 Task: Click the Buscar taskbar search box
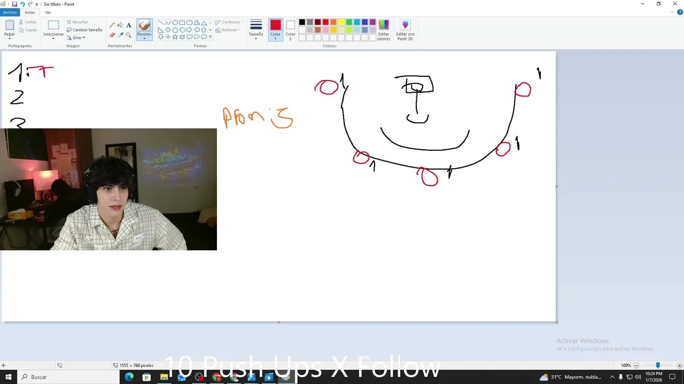point(68,377)
